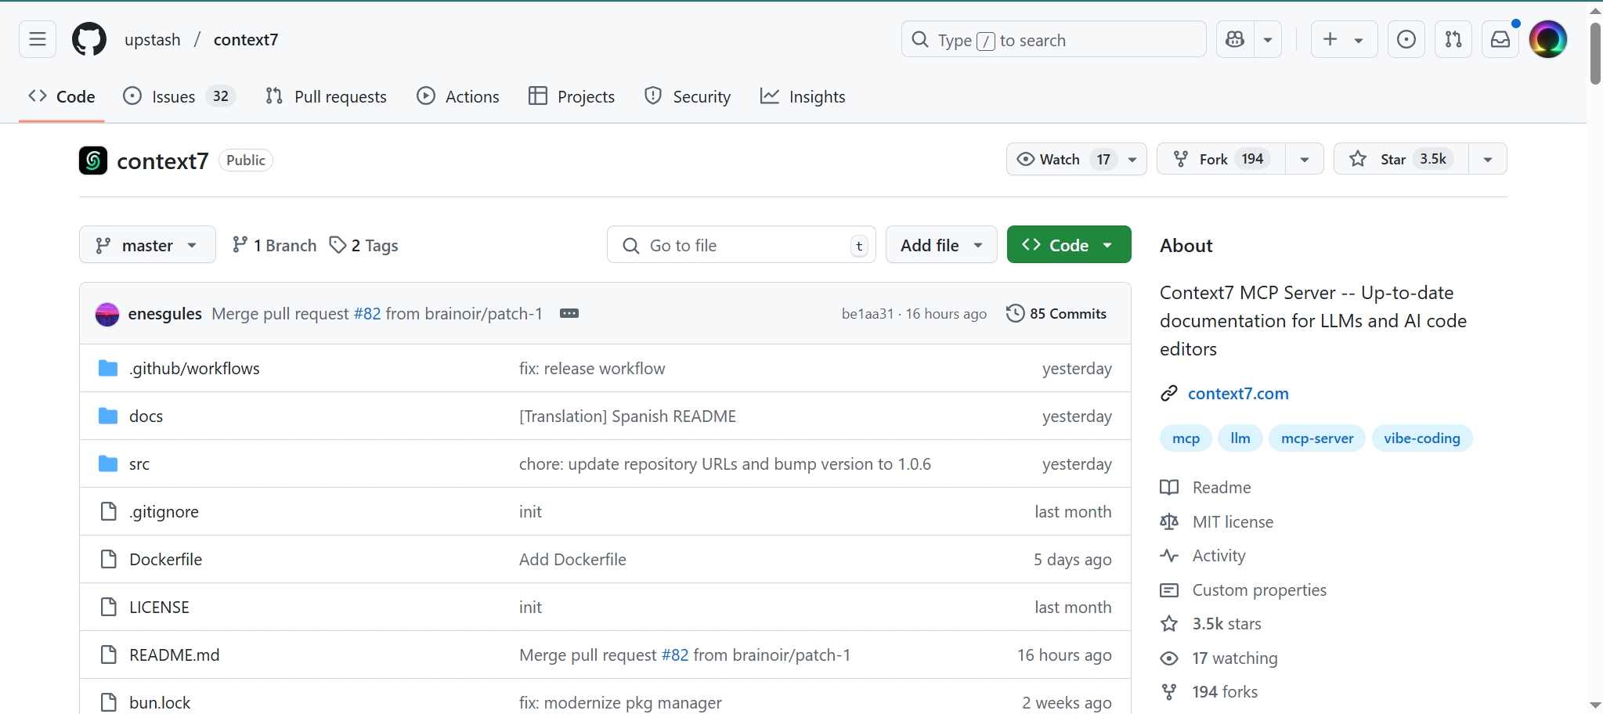
Task: Open the src folder
Action: pos(139,463)
